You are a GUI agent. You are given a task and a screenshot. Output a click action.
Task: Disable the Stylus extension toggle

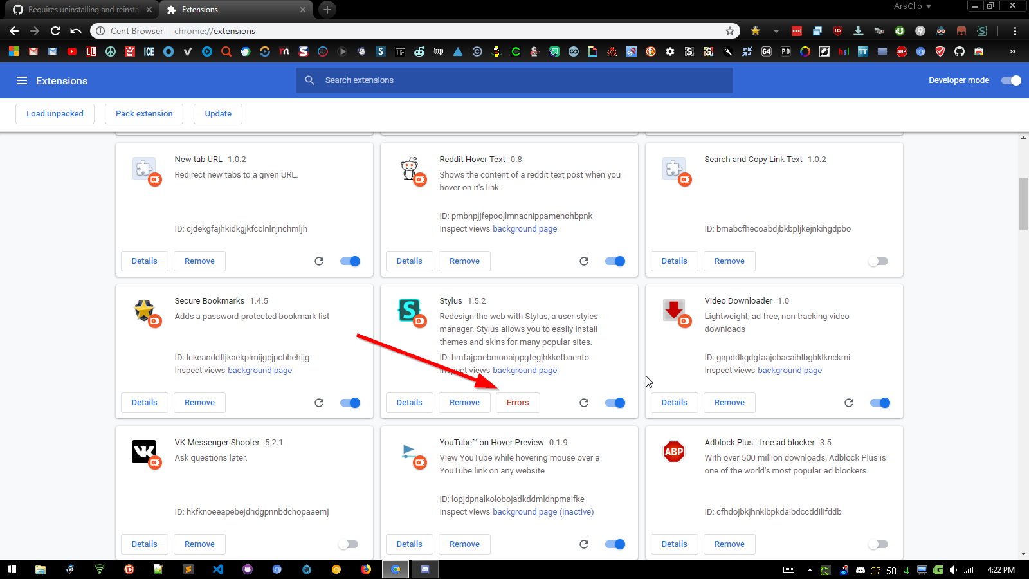point(615,402)
